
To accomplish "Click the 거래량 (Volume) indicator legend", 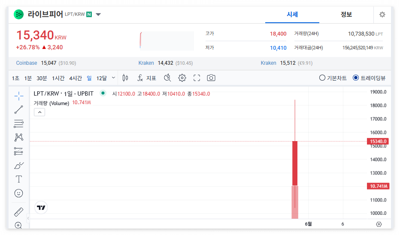I will tap(51, 103).
